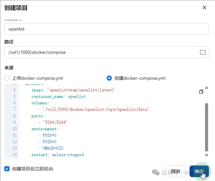Click the 路径 field label

[9, 42]
